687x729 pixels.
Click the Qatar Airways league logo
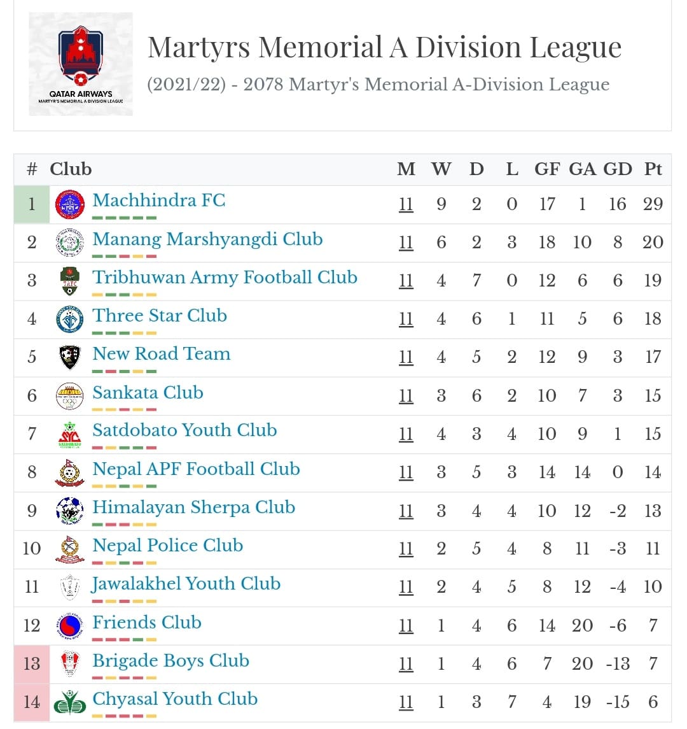coord(81,64)
